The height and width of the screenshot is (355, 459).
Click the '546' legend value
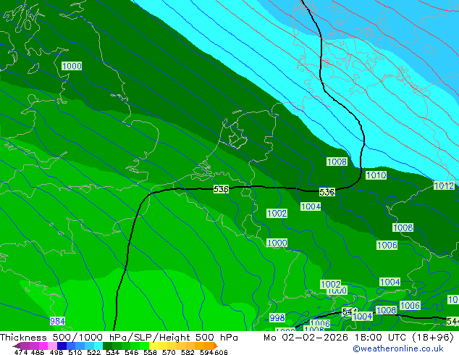[132, 352]
